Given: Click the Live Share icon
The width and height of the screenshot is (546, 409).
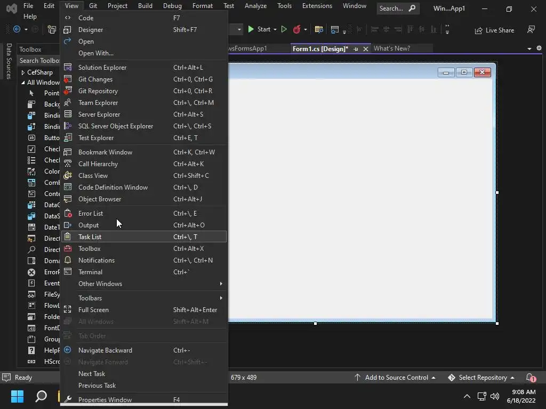Looking at the screenshot, I should (478, 30).
